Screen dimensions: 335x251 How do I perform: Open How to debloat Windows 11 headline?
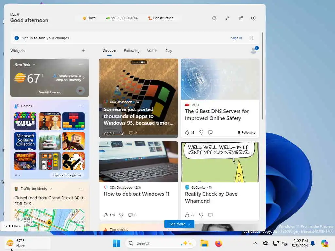click(136, 194)
